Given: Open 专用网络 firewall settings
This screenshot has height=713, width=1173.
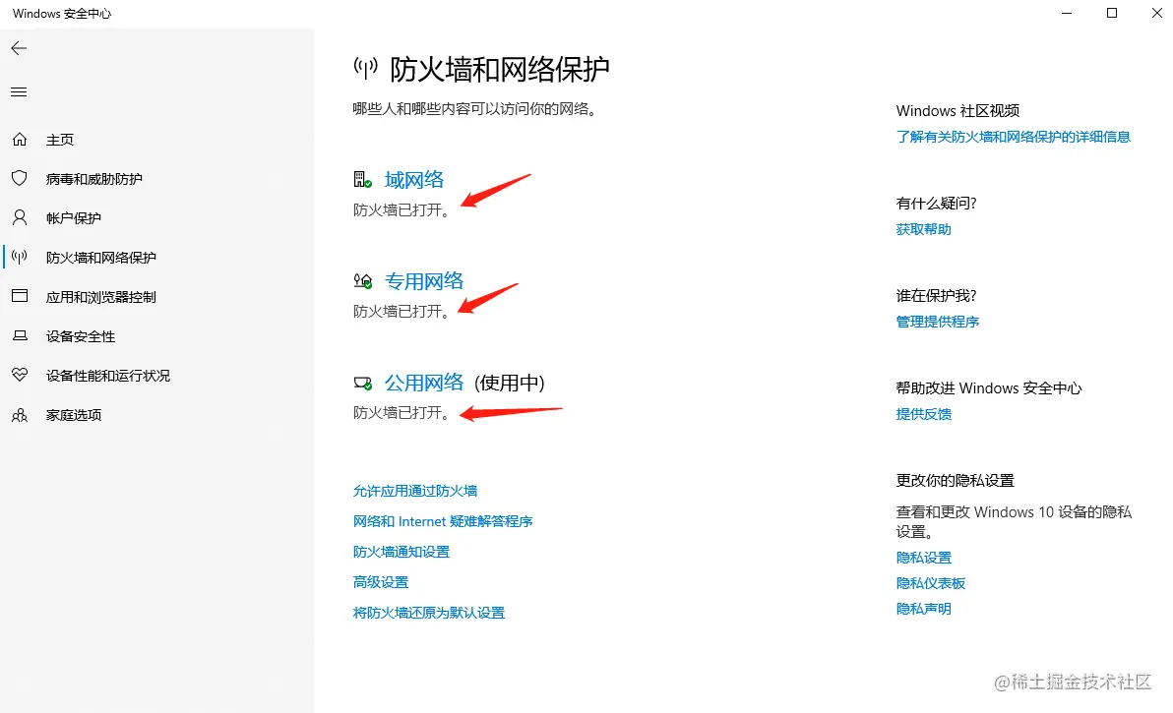Looking at the screenshot, I should click(x=424, y=281).
